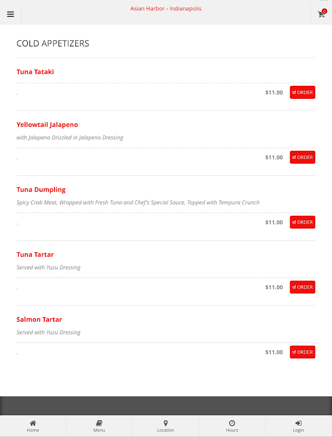Select the Salmon Tartar item title
Viewport: 332px width, 437px height.
(x=39, y=320)
